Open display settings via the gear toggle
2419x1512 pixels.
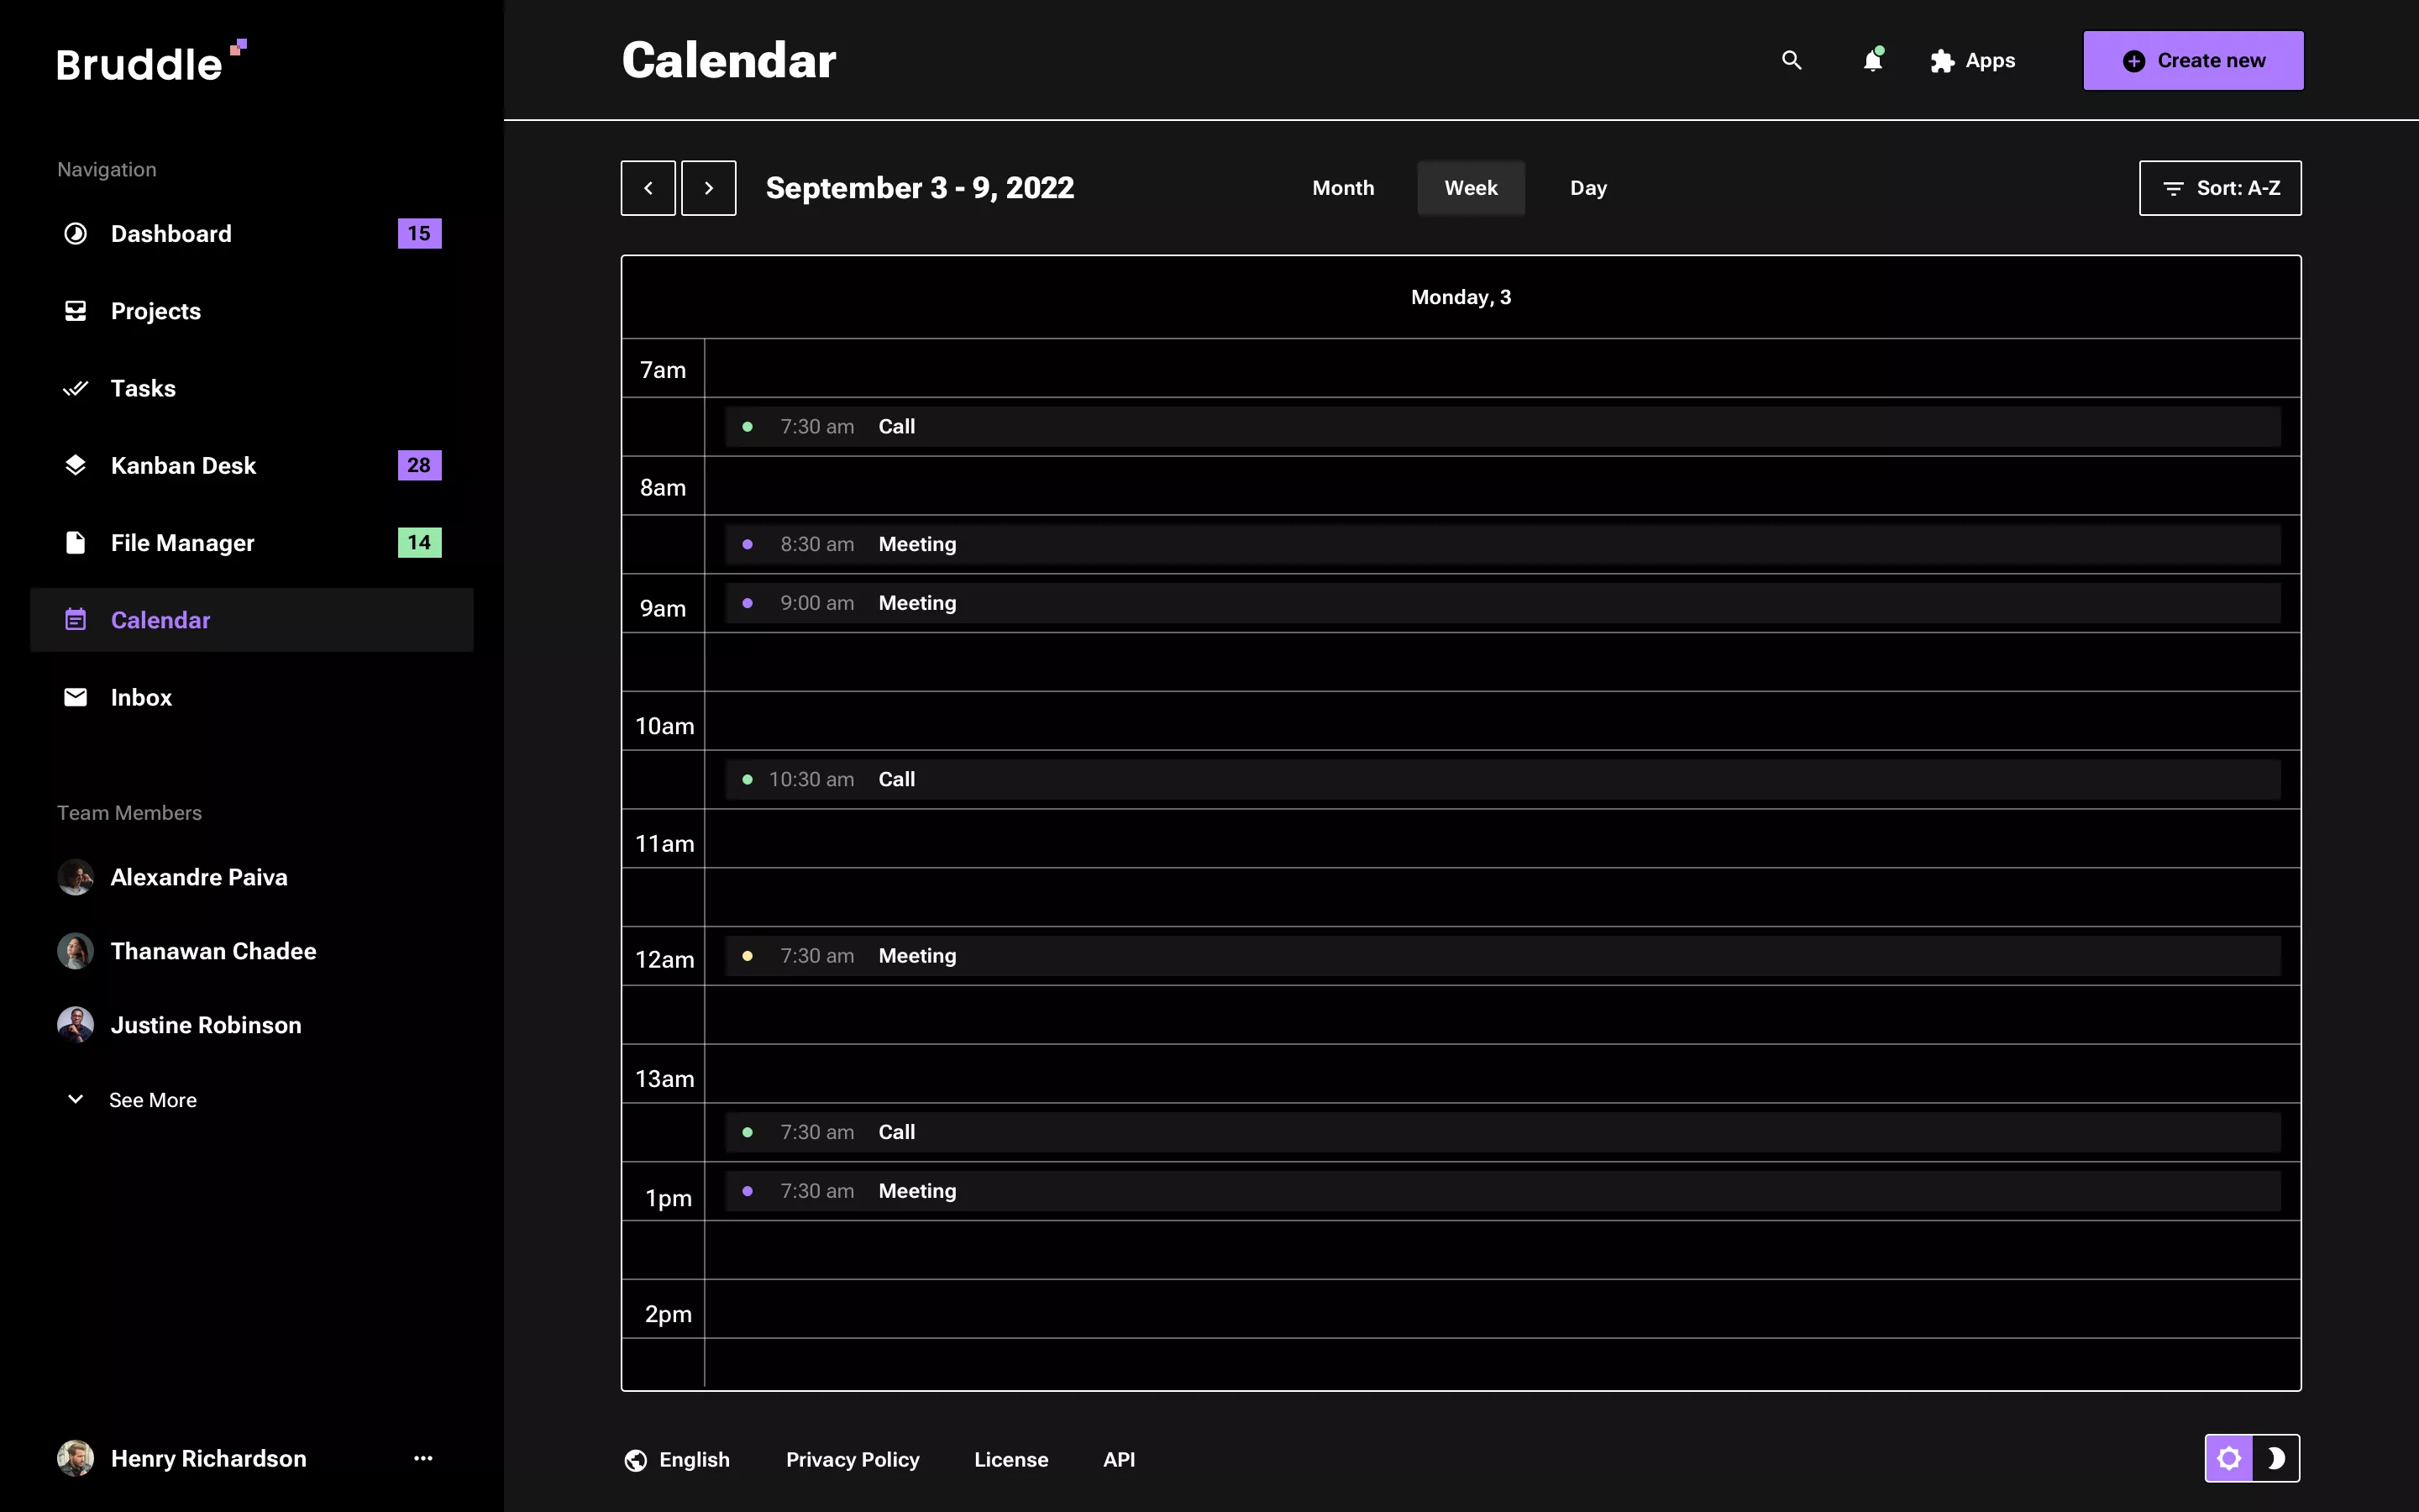pos(2229,1458)
